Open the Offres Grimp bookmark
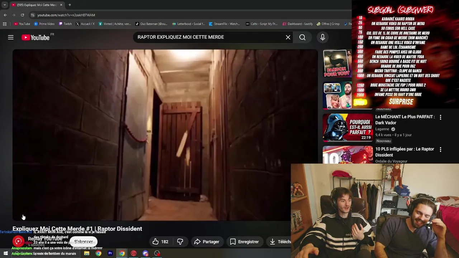This screenshot has width=459, height=258. click(x=328, y=24)
